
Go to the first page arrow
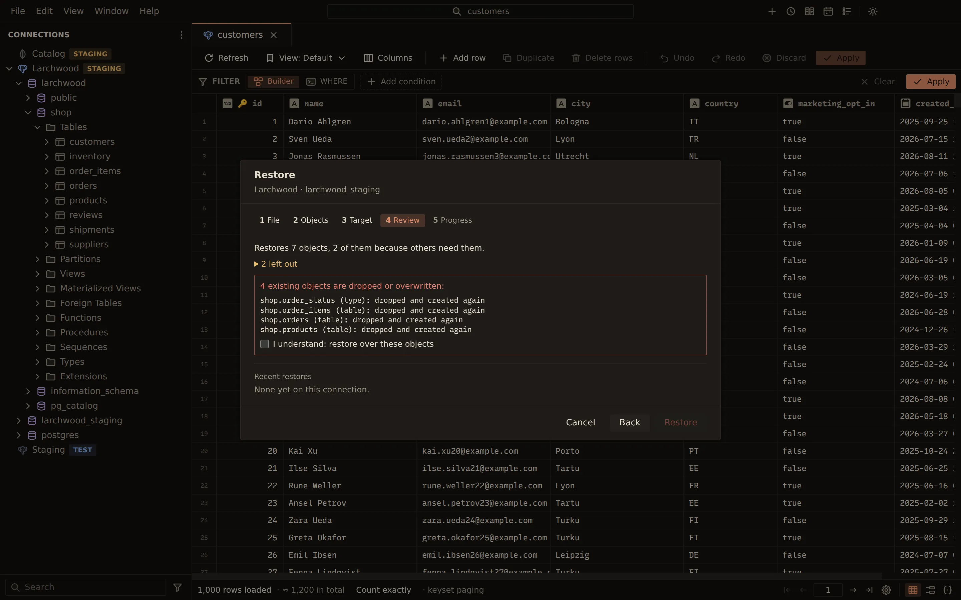787,590
